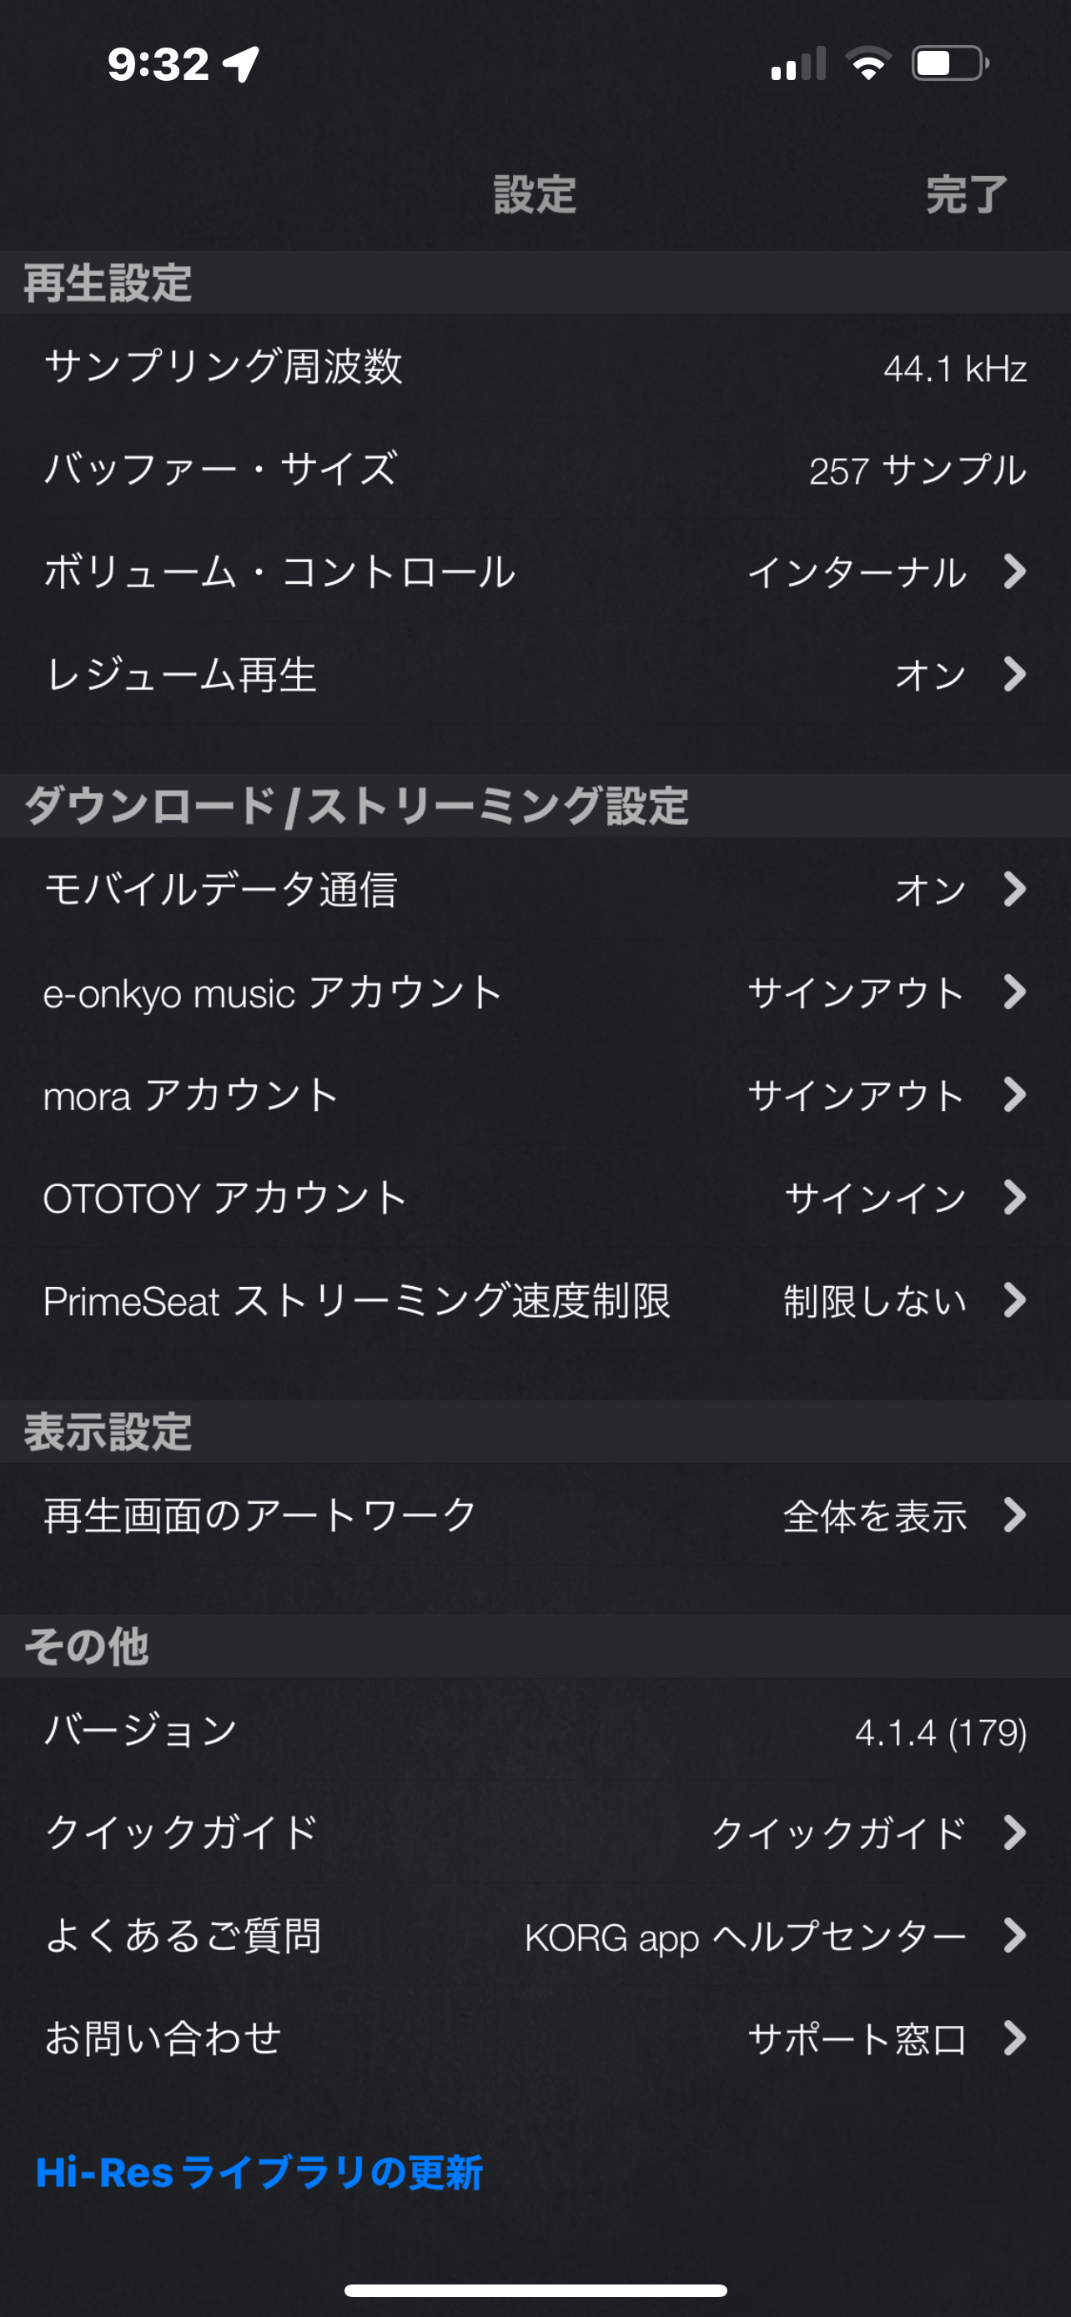
Task: Tap the バッファー・サイズ 257 サンプル value
Action: coord(918,470)
